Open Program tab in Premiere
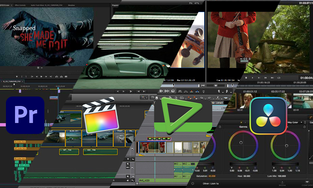313x188 pixels. coord(115,5)
